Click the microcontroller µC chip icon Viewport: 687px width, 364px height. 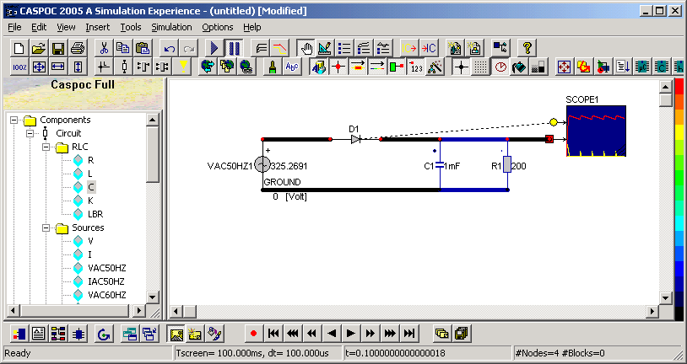pos(642,67)
